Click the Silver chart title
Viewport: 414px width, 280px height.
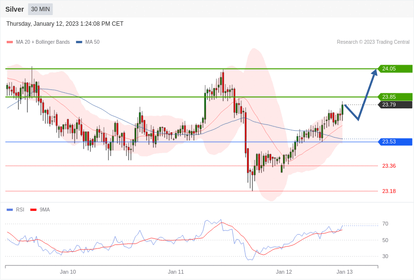pos(15,9)
